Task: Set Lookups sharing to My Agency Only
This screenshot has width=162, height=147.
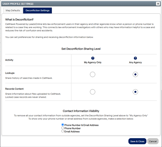Action: (92, 75)
